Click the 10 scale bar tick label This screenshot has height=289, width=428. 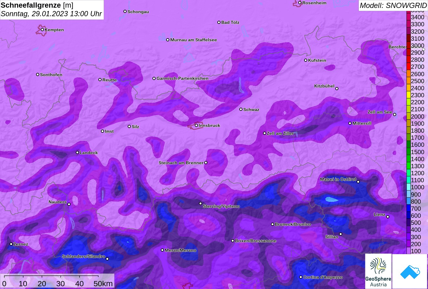23,283
